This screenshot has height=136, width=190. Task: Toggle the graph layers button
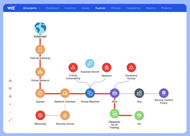[x=10, y=89]
